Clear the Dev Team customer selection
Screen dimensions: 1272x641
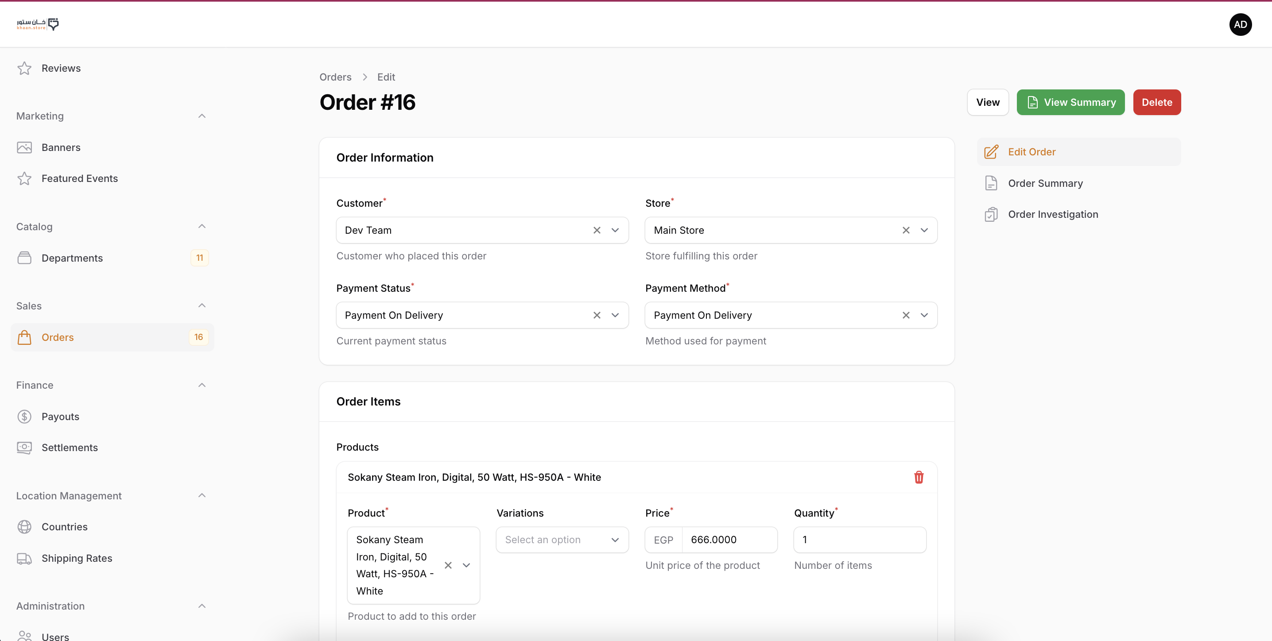pos(597,231)
